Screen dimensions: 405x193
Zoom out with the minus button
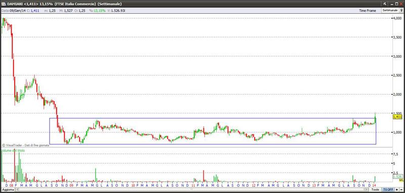click(x=401, y=189)
